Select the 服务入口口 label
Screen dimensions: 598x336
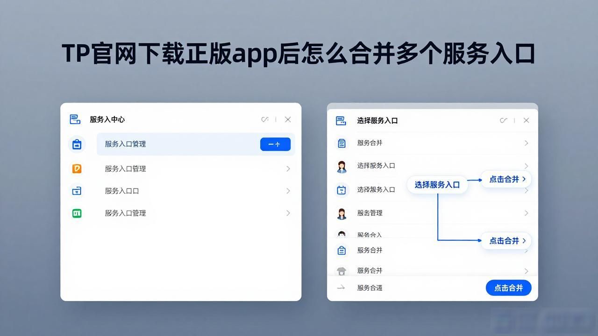point(122,191)
